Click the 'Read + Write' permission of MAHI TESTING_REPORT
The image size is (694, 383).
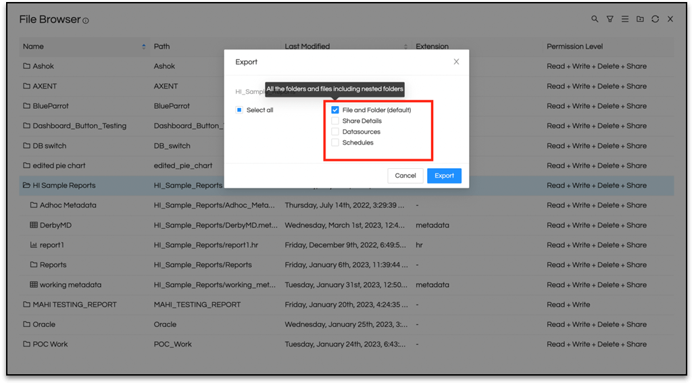coord(568,304)
